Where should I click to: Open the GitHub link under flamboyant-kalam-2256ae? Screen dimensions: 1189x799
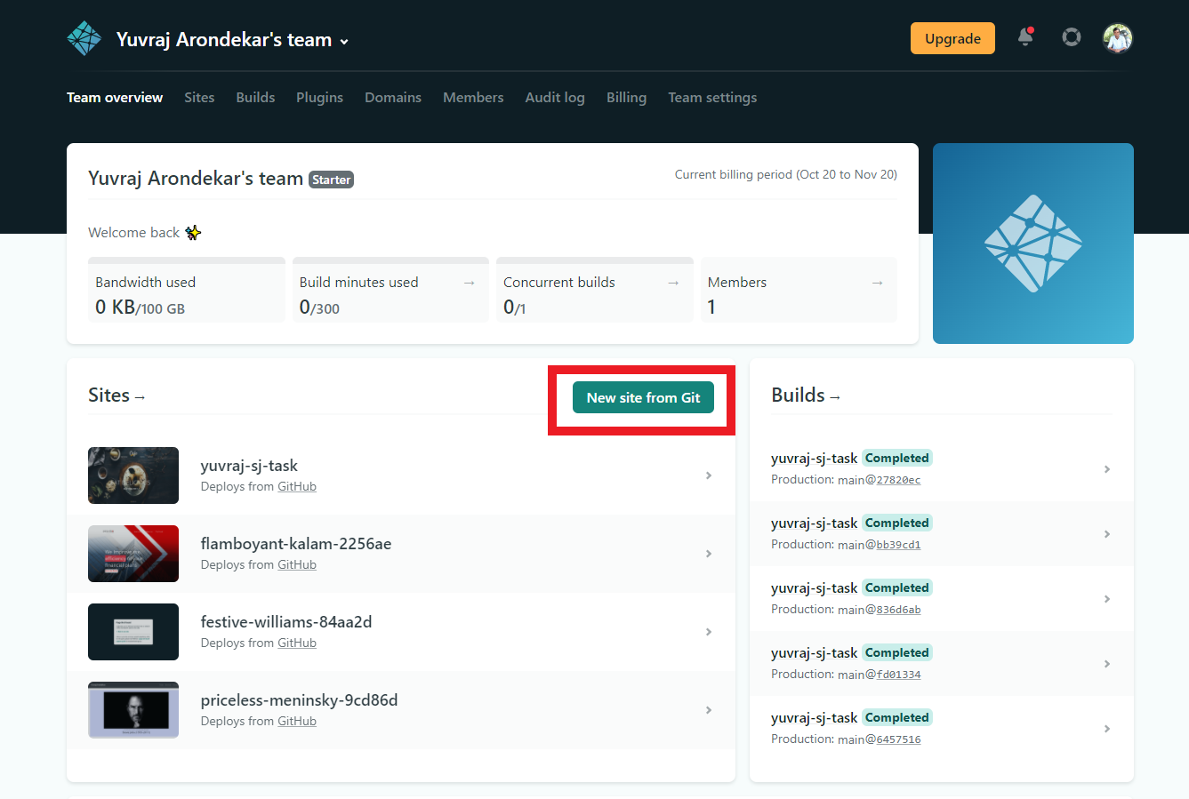[x=297, y=564]
